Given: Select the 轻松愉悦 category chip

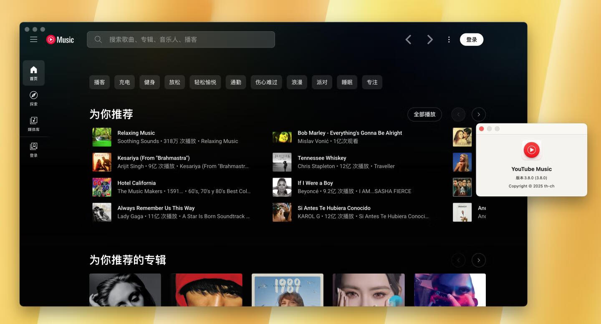Looking at the screenshot, I should (x=205, y=82).
